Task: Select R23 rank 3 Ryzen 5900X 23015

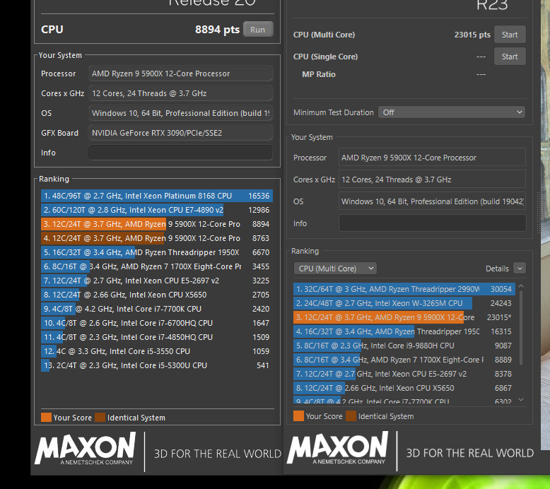Action: coord(404,317)
